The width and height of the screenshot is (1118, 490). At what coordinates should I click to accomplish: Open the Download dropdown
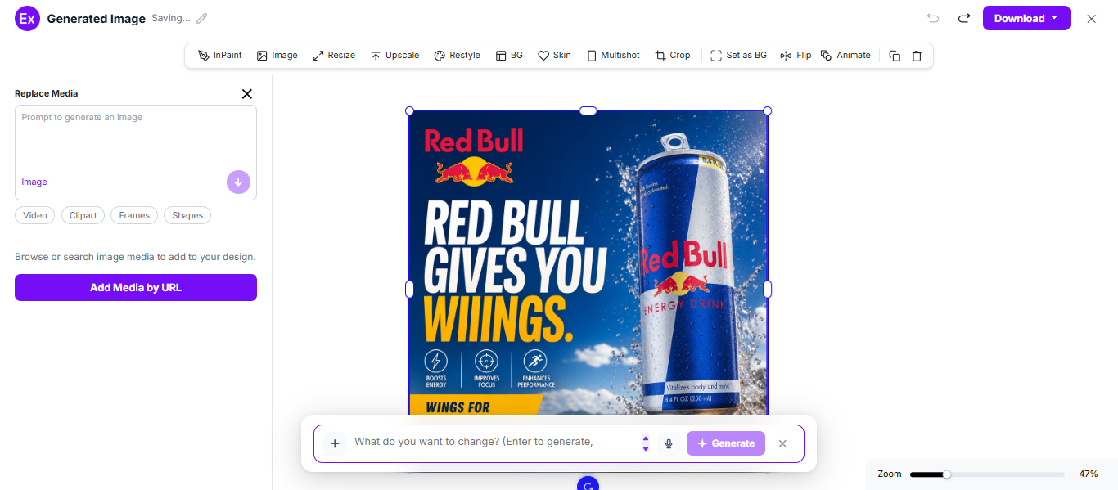pos(1026,18)
